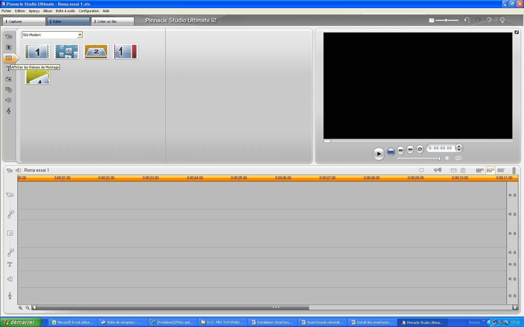Go to start of movie
The width and height of the screenshot is (524, 327).
391,152
